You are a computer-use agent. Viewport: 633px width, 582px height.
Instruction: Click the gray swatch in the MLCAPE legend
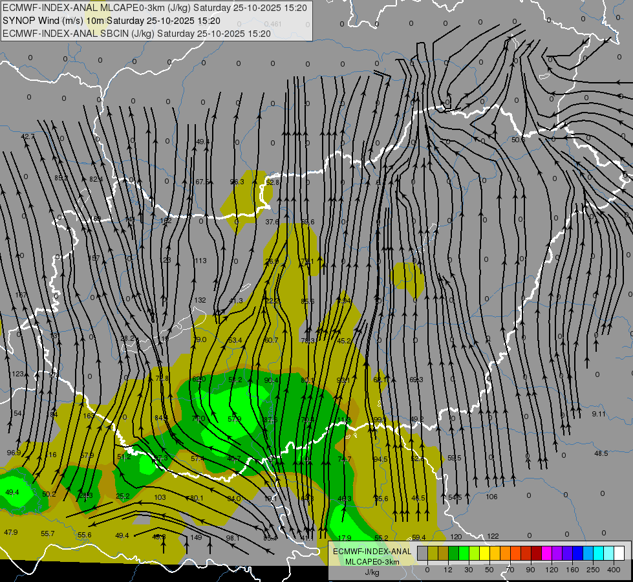[x=423, y=553]
